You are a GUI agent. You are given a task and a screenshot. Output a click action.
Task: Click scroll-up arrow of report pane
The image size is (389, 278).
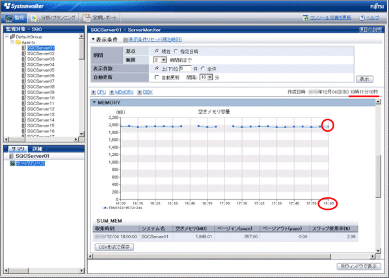(x=379, y=101)
